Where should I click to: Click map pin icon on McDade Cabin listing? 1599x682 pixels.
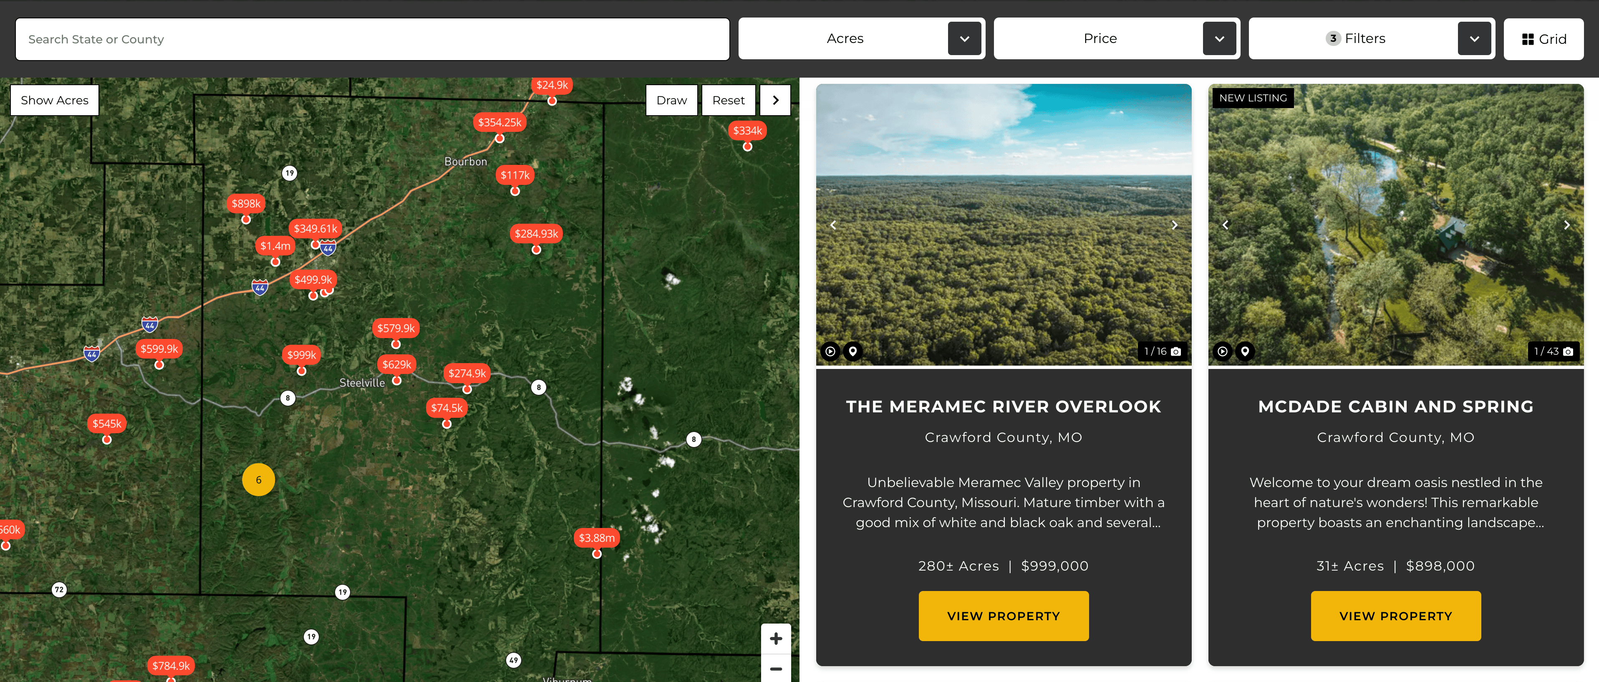tap(1245, 351)
